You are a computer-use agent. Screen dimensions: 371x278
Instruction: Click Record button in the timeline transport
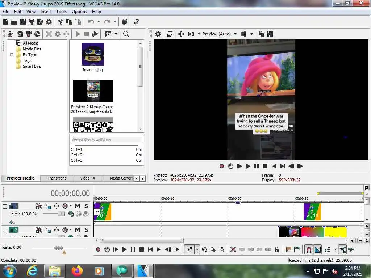point(98,249)
